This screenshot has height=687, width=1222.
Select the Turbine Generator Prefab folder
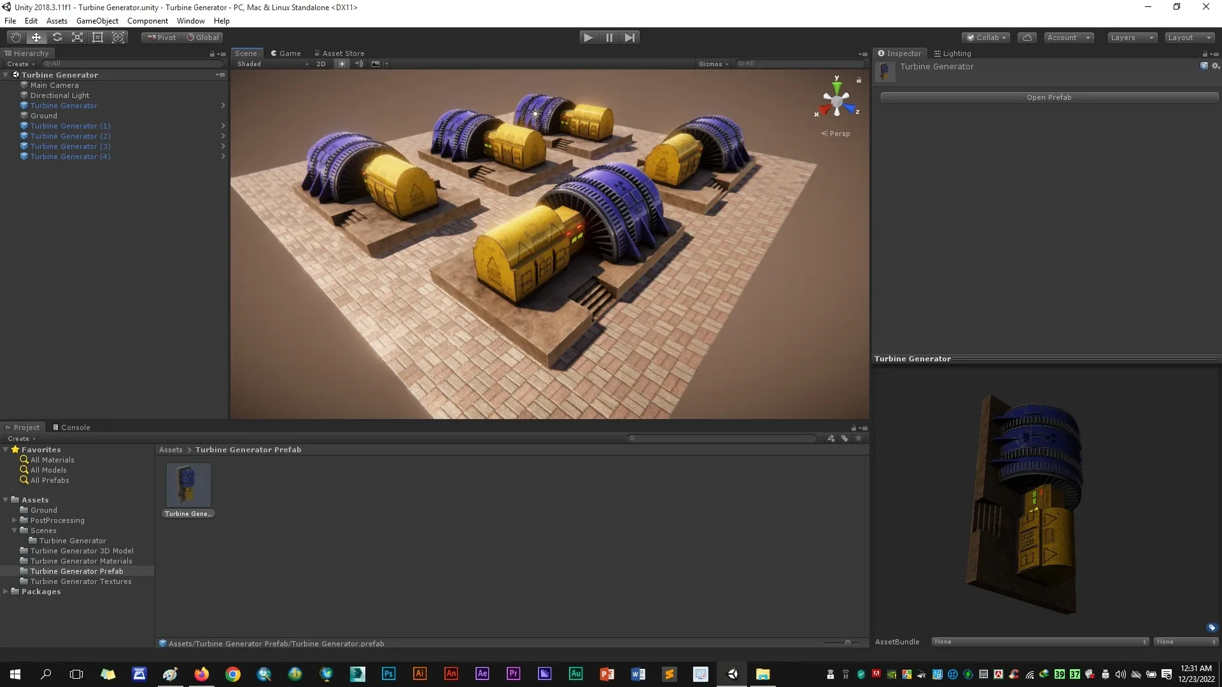76,571
